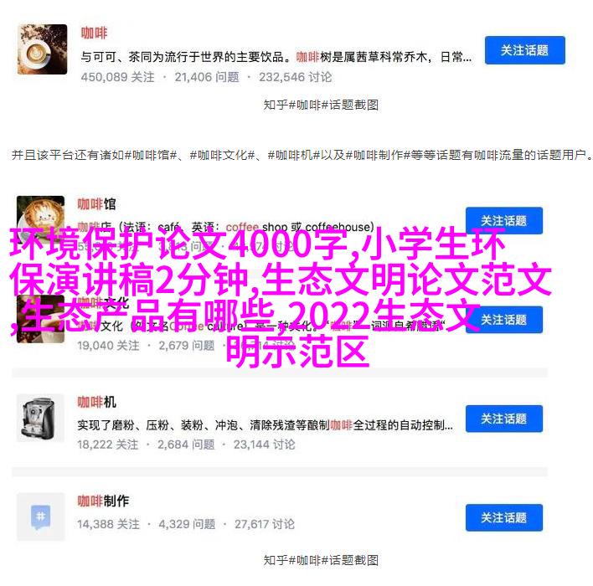
Task: Click the hashtag icon for 咖啡制作
Action: [x=40, y=517]
